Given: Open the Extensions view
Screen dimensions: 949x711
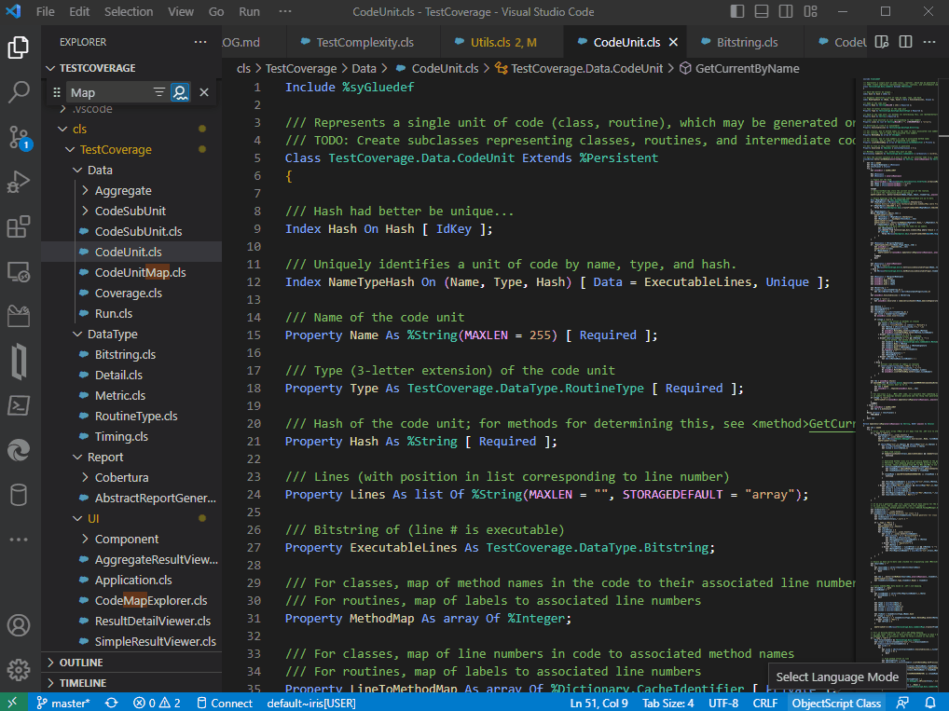Looking at the screenshot, I should pos(19,226).
